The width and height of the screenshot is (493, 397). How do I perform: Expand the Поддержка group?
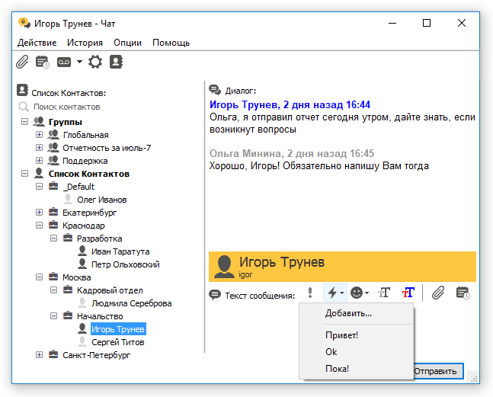click(39, 160)
